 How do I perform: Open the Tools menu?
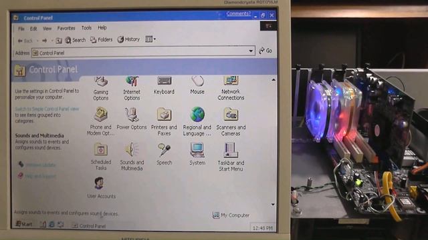(x=86, y=28)
